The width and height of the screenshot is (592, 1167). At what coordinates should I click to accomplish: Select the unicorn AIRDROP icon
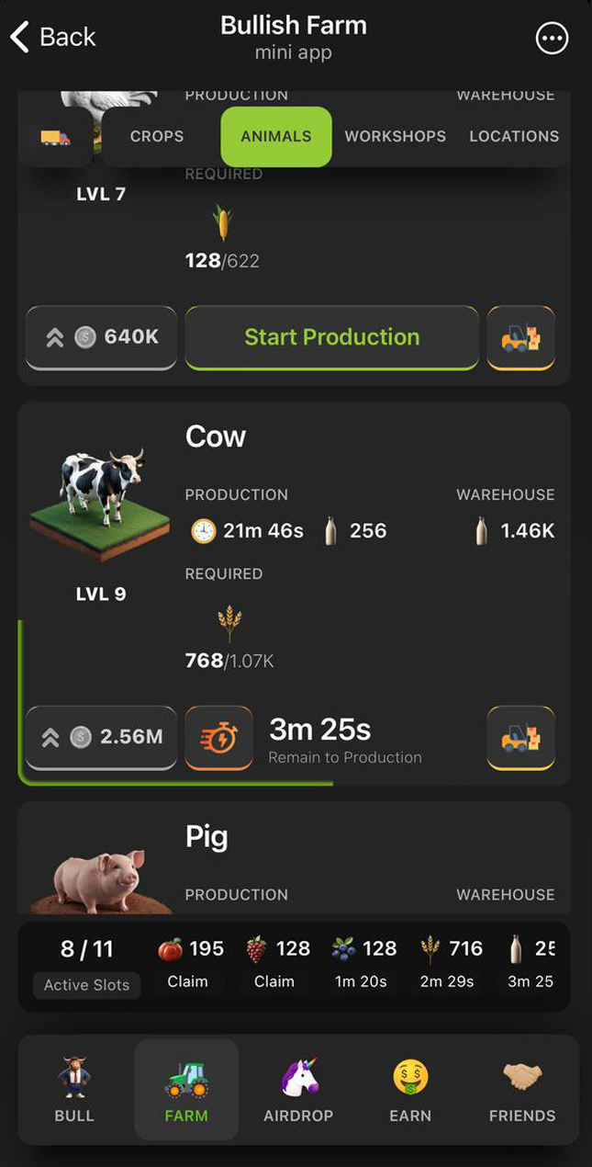click(x=298, y=1089)
